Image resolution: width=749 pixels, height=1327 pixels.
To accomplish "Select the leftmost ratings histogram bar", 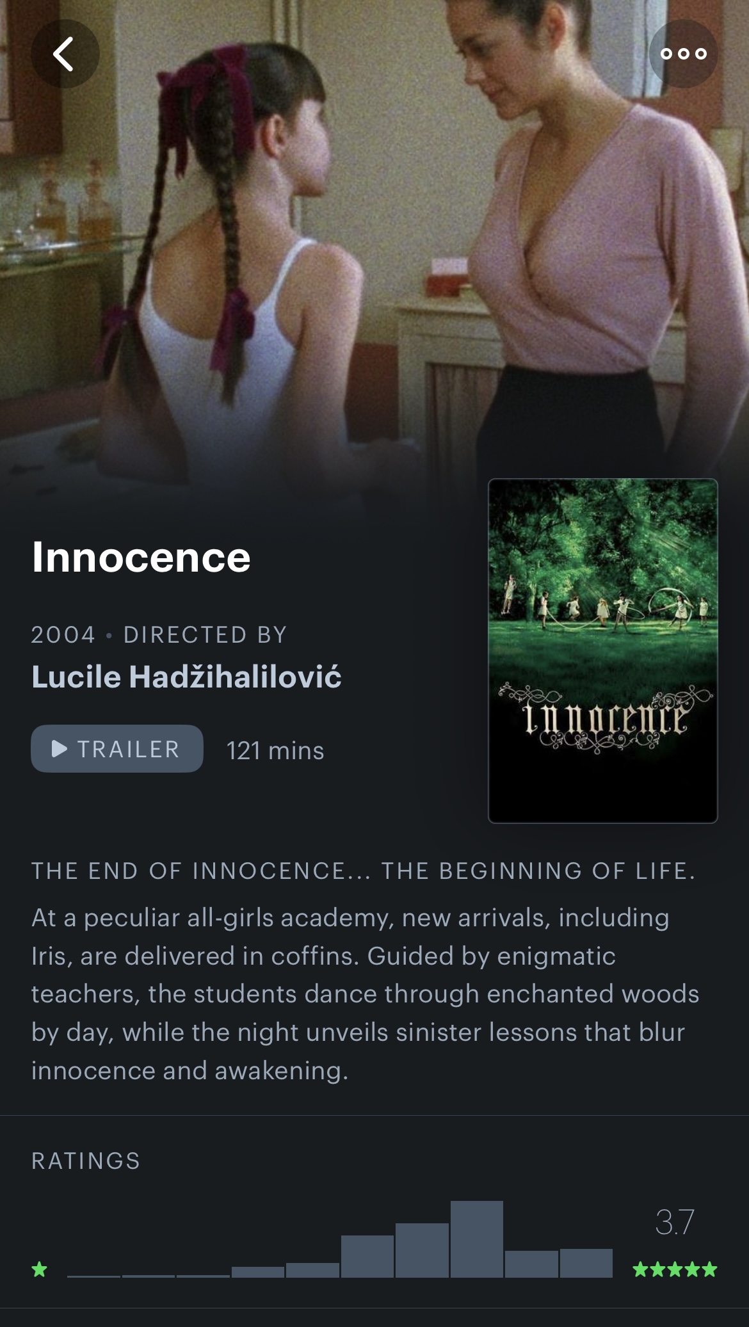I will pos(93,1275).
